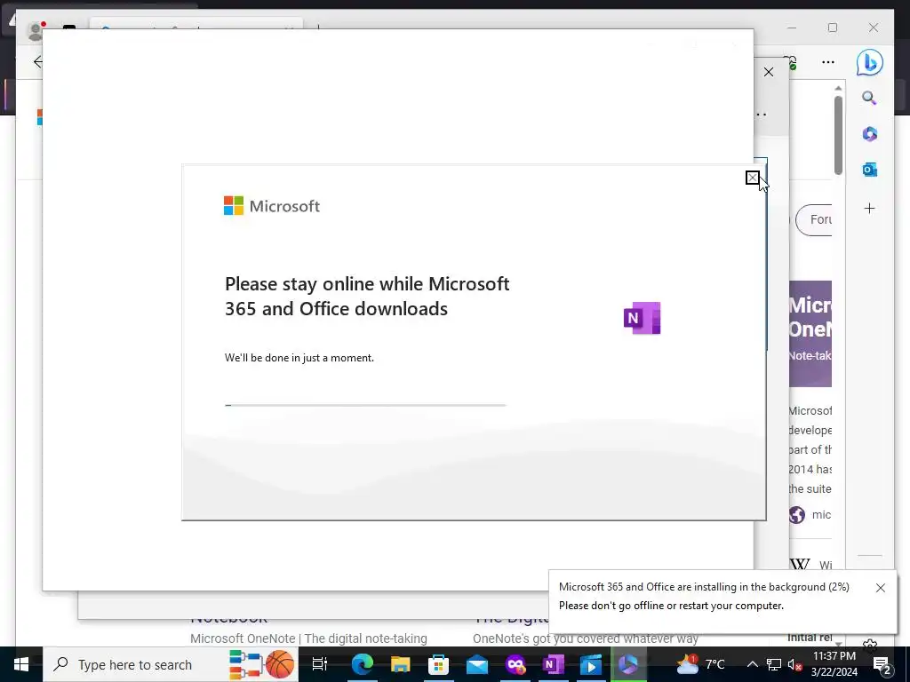Select the Foru filter chip in Edge
Viewport: 910px width, 682px height.
814,220
